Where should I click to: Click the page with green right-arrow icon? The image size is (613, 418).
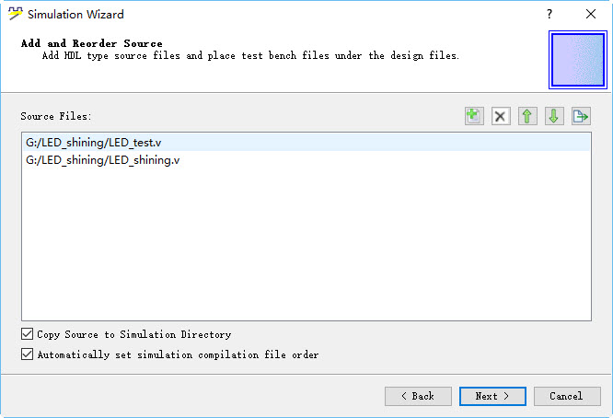[581, 116]
